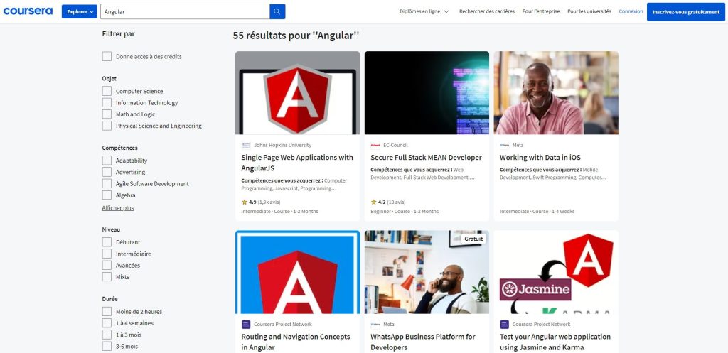The width and height of the screenshot is (728, 353).
Task: Click the star rating icon for 4.9
Action: coord(245,202)
